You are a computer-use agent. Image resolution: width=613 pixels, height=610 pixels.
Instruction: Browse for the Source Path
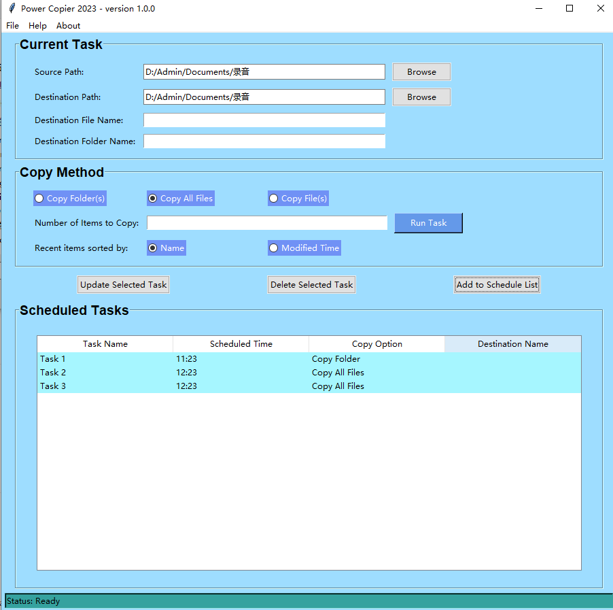[x=421, y=71]
